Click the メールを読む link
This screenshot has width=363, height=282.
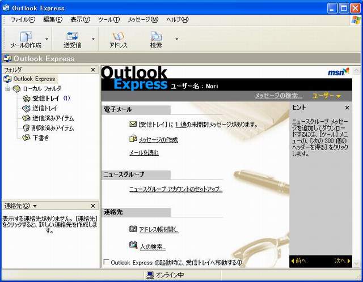pyautogui.click(x=144, y=152)
